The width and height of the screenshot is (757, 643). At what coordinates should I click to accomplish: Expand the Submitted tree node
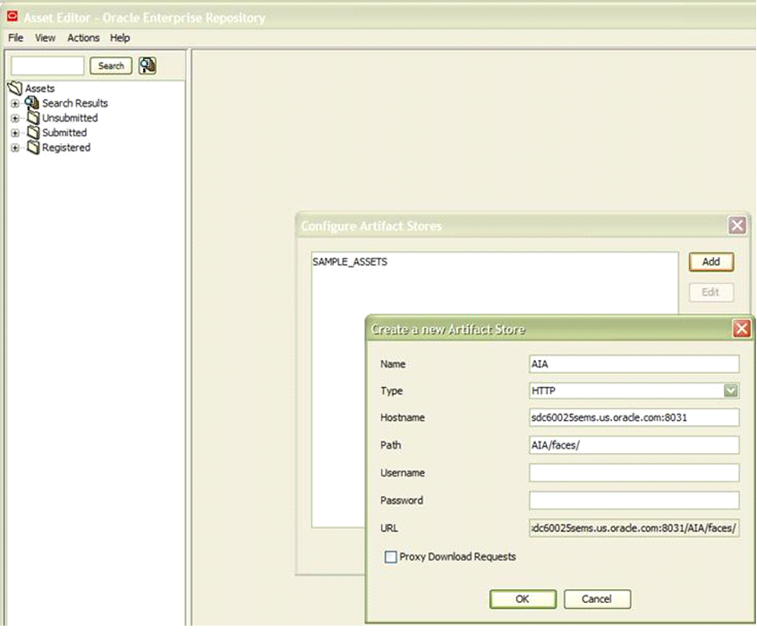(x=15, y=133)
